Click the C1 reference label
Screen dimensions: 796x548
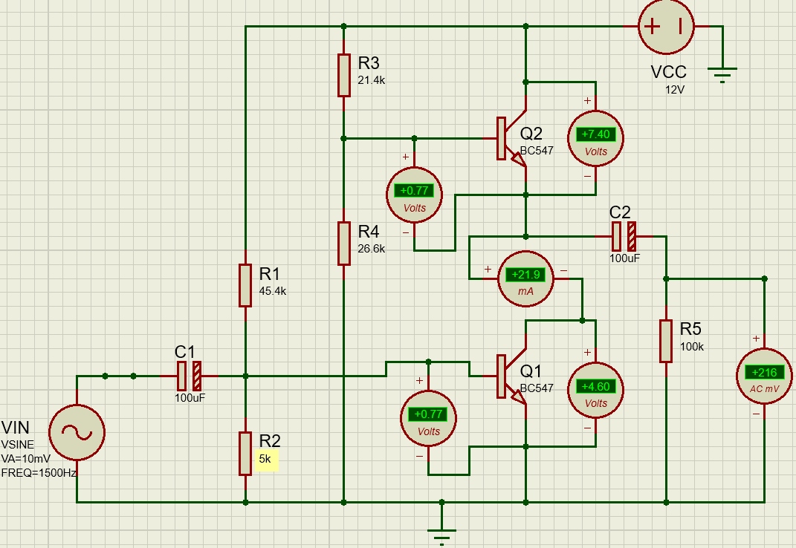185,352
